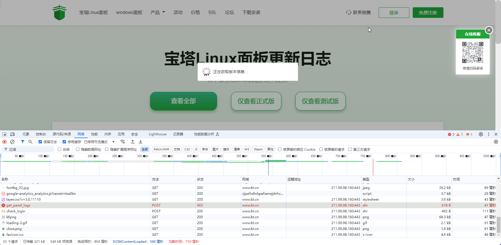This screenshot has width=501, height=245.
Task: Open network search magnifier icon
Action: pos(30,142)
